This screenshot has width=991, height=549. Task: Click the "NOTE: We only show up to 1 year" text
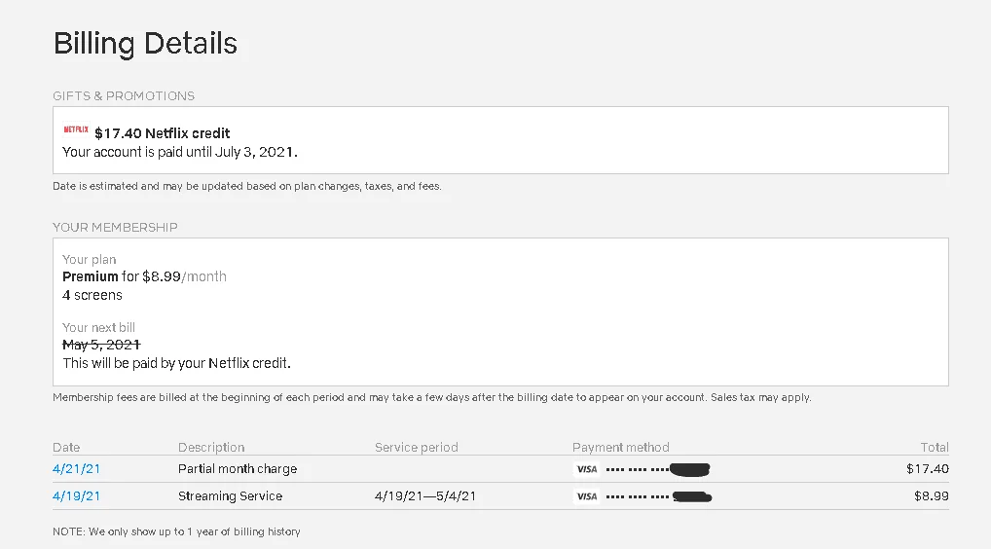[x=176, y=531]
